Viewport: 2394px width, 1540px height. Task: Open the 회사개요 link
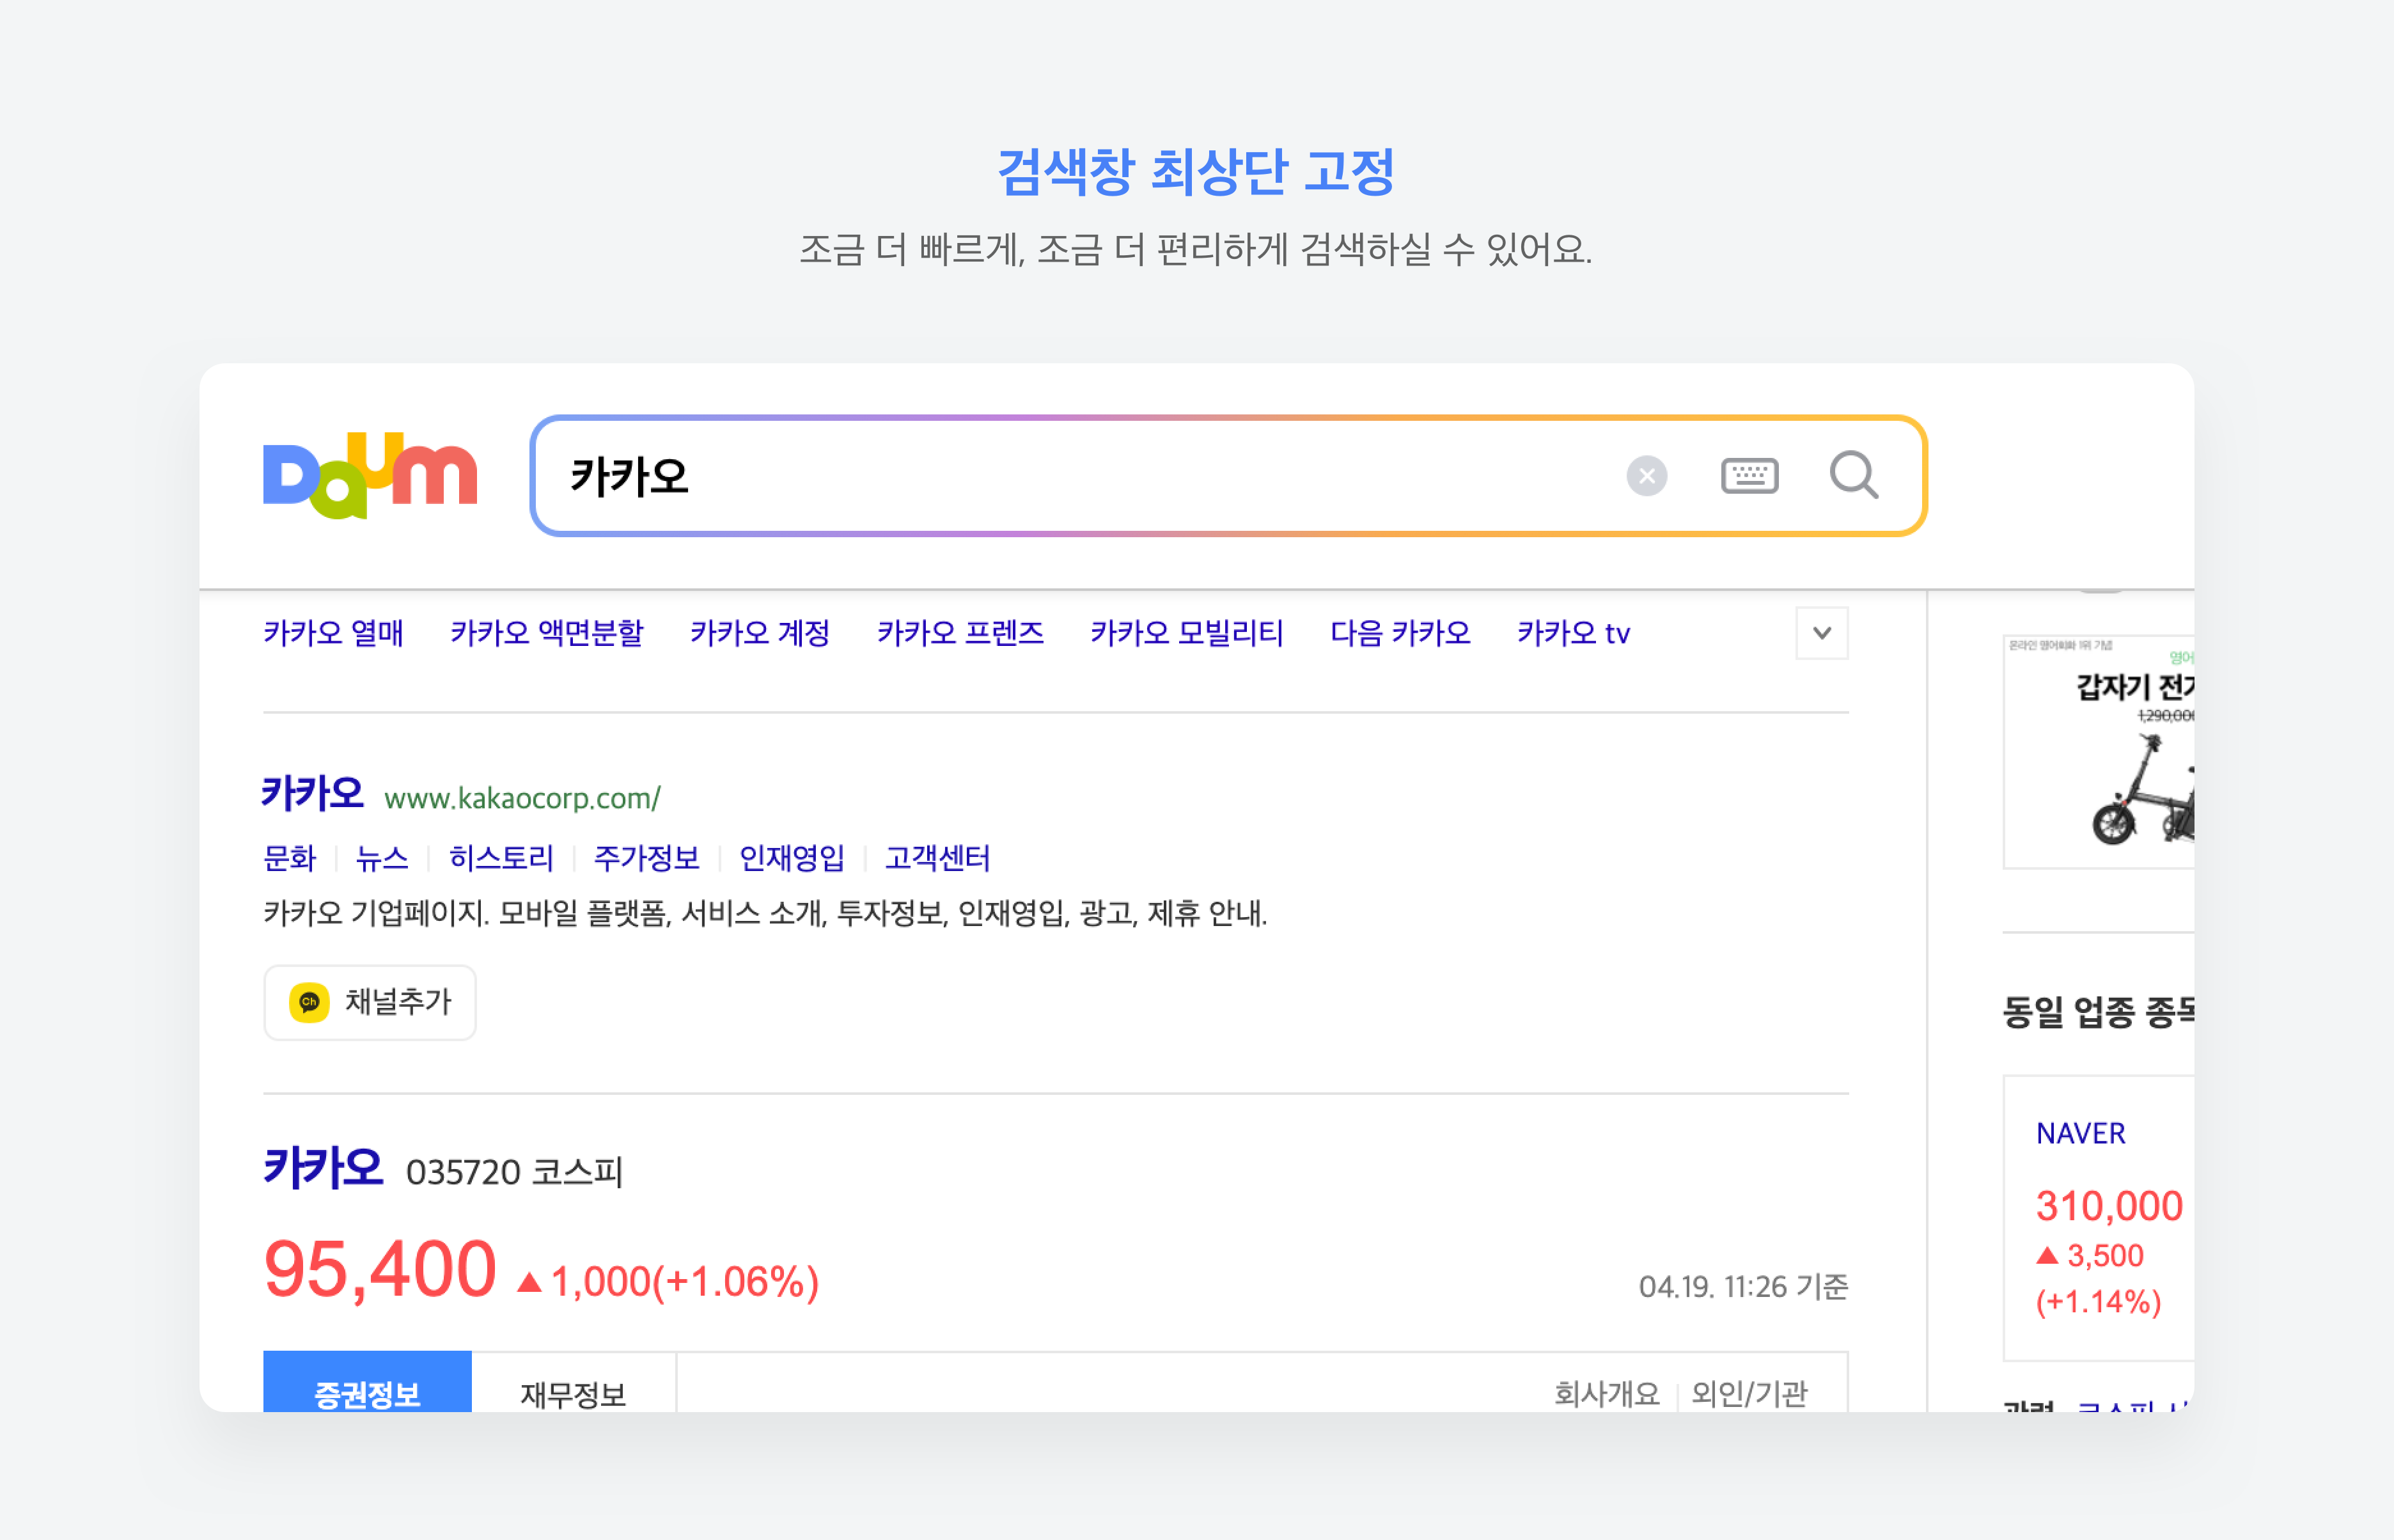coord(1606,1393)
